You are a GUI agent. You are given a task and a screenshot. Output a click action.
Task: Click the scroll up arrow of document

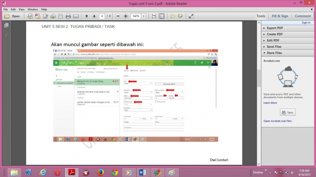[259, 23]
